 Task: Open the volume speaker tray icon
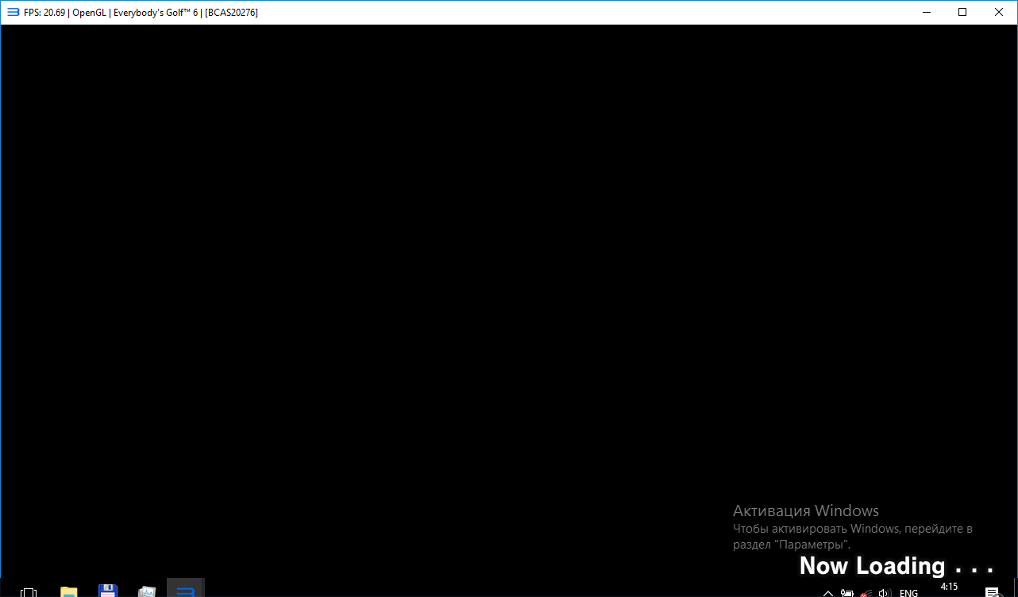pos(885,593)
